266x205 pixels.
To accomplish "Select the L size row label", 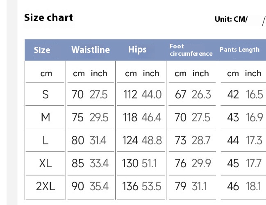I will coord(45,141).
